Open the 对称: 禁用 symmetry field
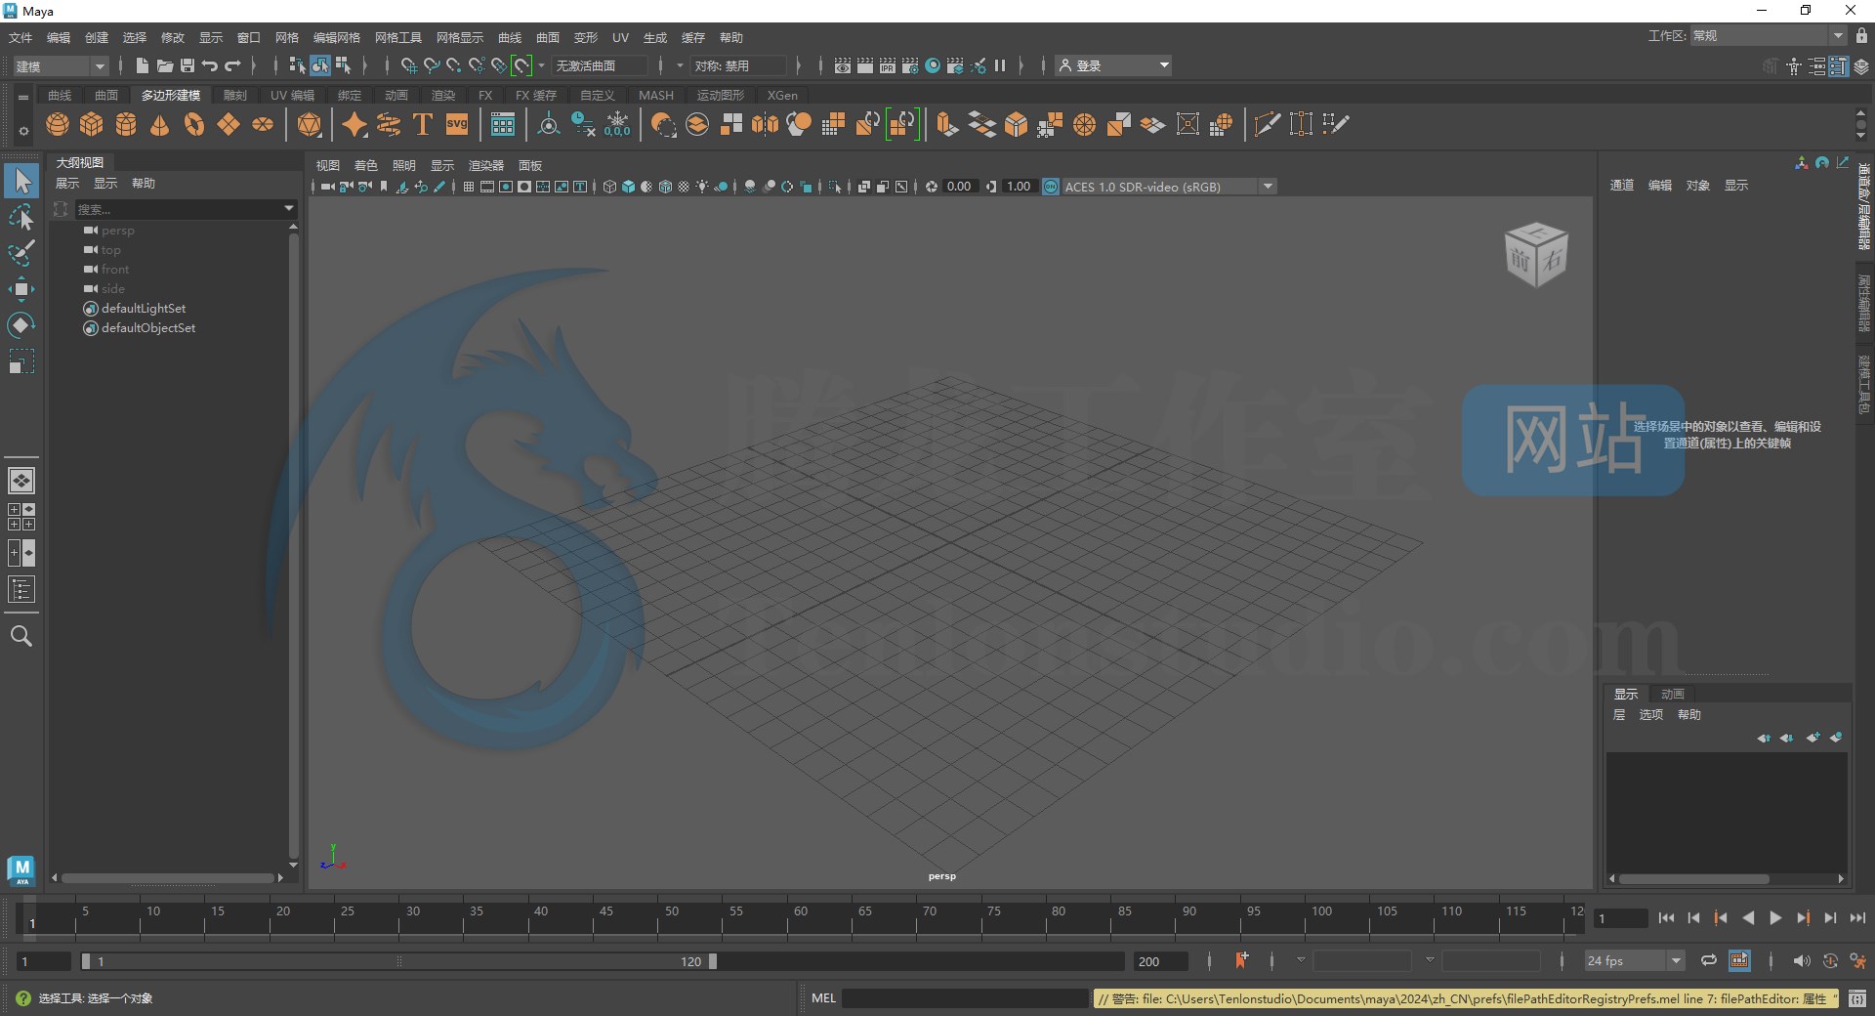 [738, 65]
